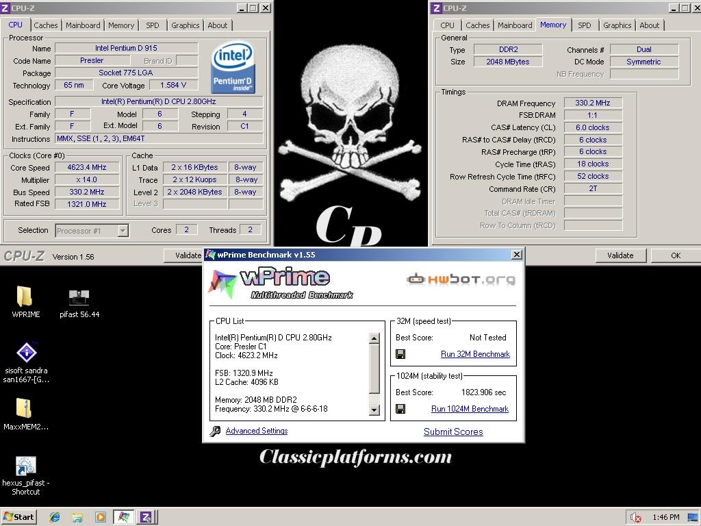Image resolution: width=701 pixels, height=526 pixels.
Task: Close the wPrime Benchmark window
Action: 517,254
